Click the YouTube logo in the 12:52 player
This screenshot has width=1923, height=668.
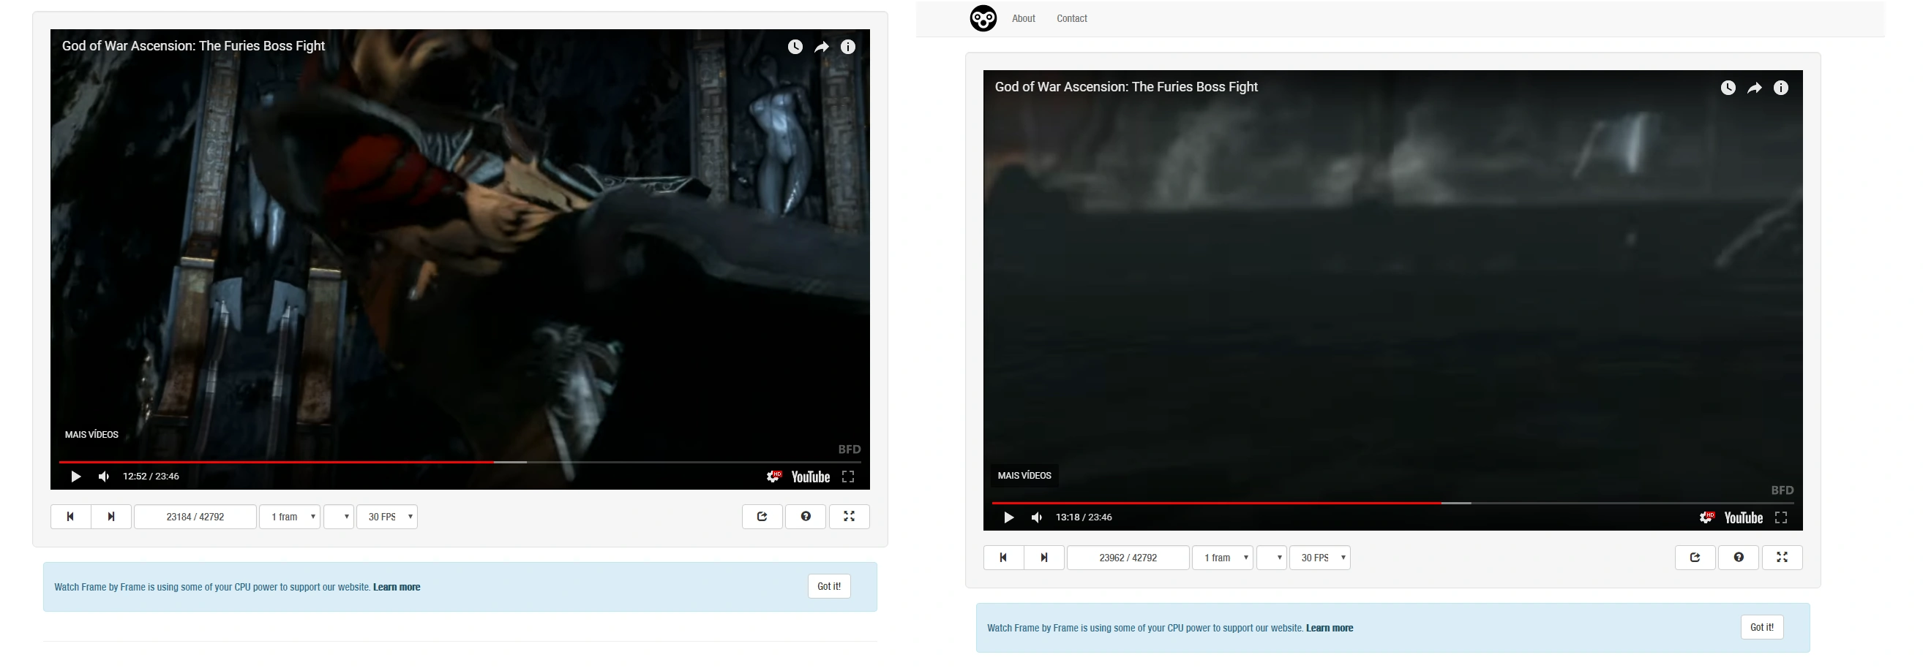(811, 477)
